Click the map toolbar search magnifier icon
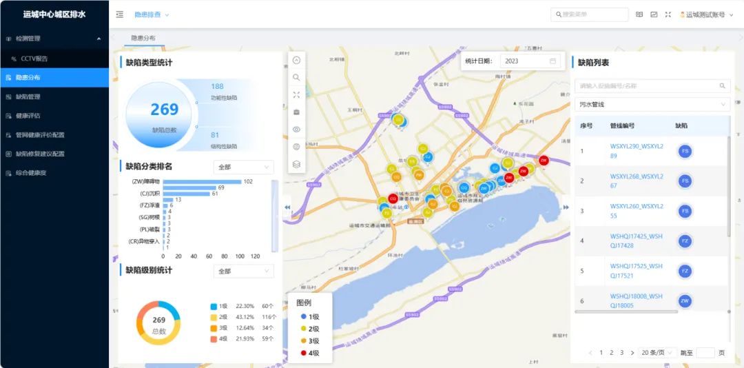 (x=296, y=77)
